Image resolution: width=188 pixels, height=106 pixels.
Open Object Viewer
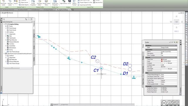[23, 2]
